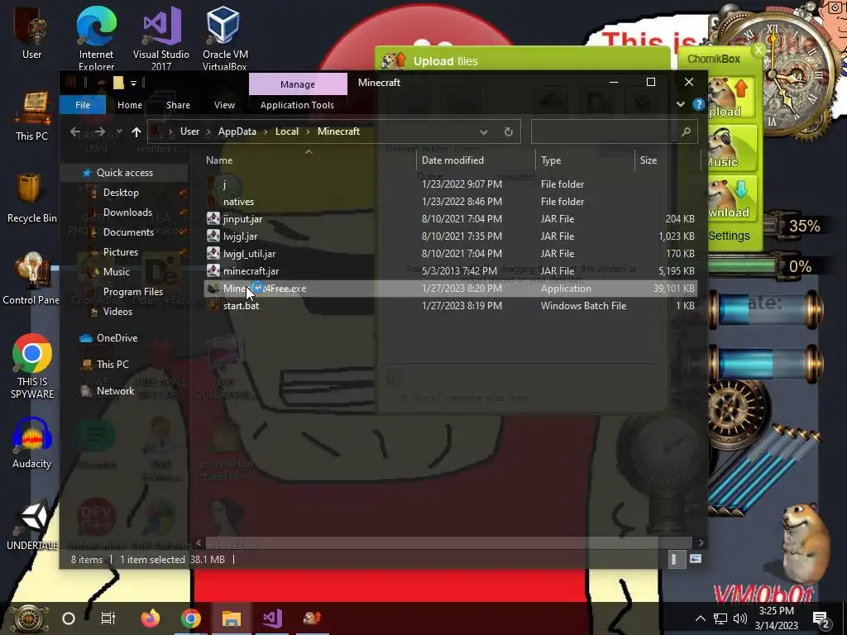Open the Start menu button
The width and height of the screenshot is (847, 635).
click(x=28, y=618)
